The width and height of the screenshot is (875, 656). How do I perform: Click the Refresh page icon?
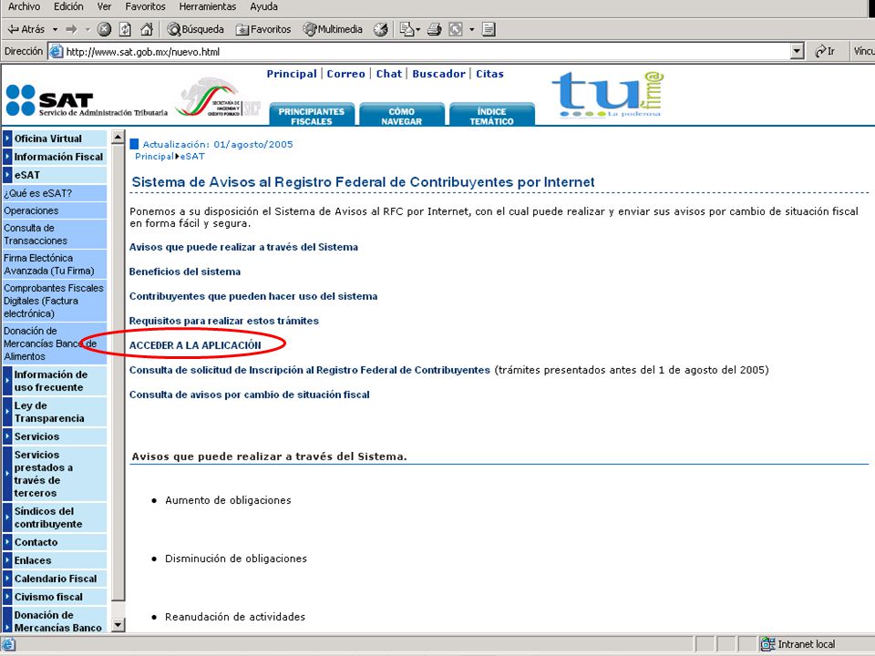pos(126,29)
